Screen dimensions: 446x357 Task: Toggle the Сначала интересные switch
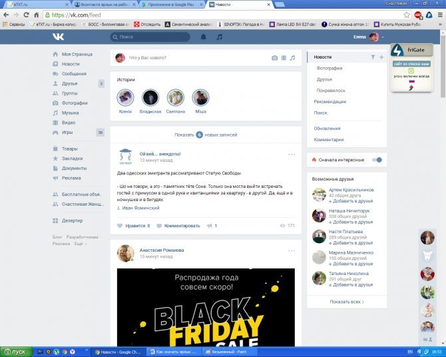pyautogui.click(x=377, y=160)
